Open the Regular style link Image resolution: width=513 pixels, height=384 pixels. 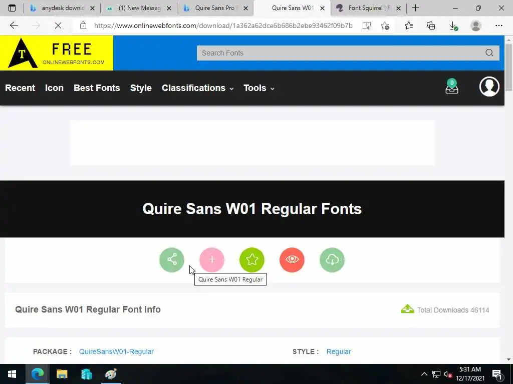click(x=339, y=351)
